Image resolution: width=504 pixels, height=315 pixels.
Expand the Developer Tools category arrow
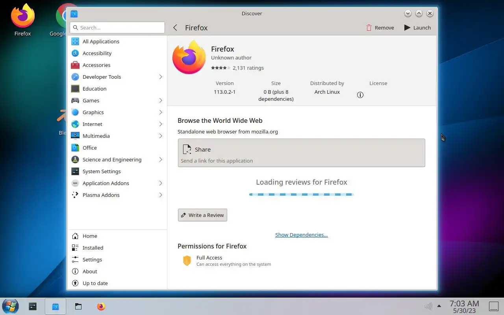[x=161, y=77]
